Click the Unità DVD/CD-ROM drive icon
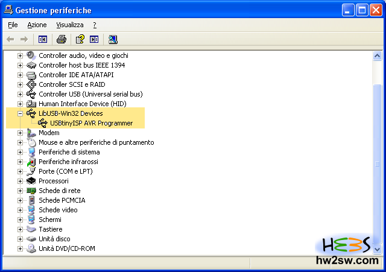Screen dimensions: 386x272 coord(32,248)
